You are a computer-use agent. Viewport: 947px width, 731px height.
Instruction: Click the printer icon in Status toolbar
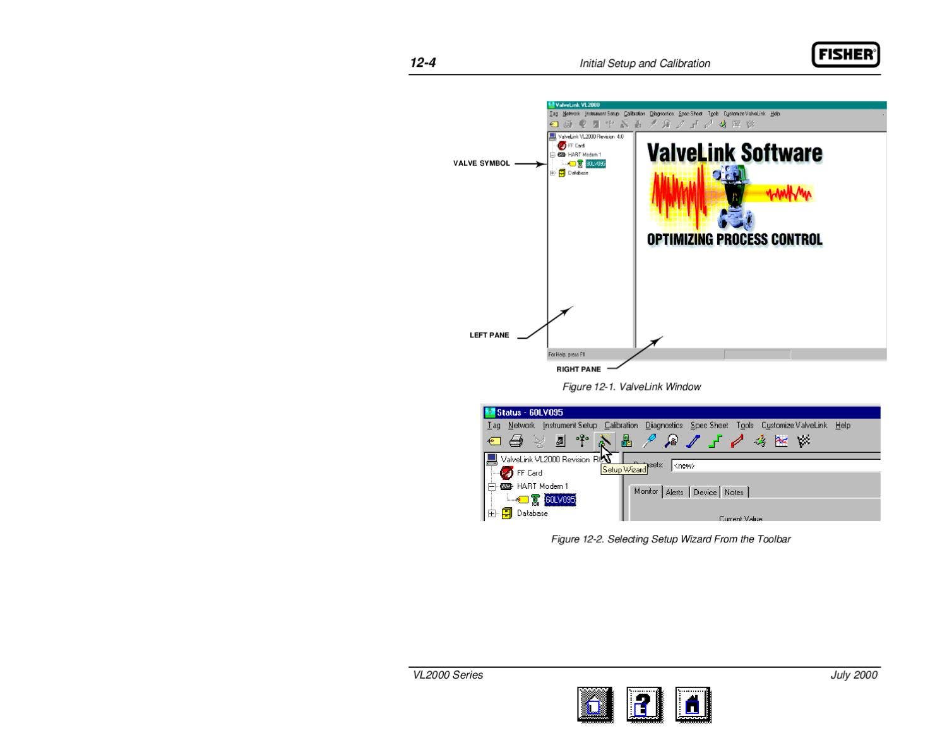coord(516,442)
